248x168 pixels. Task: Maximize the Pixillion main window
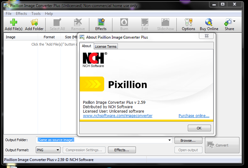(x=223, y=4)
